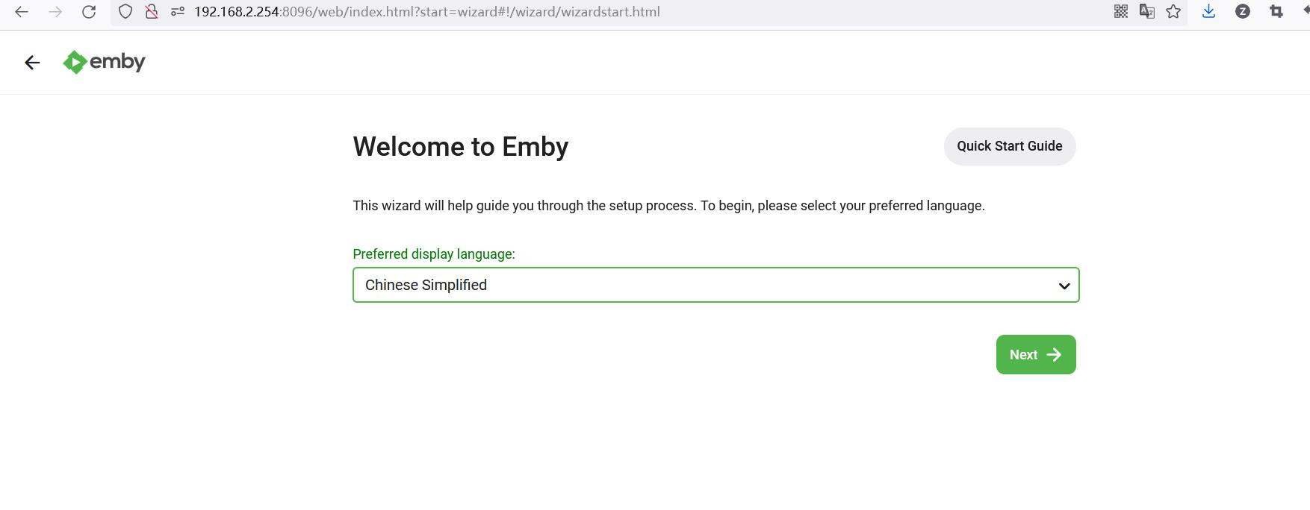1310x510 pixels.
Task: Click the insecure connection padlock icon
Action: (x=152, y=12)
